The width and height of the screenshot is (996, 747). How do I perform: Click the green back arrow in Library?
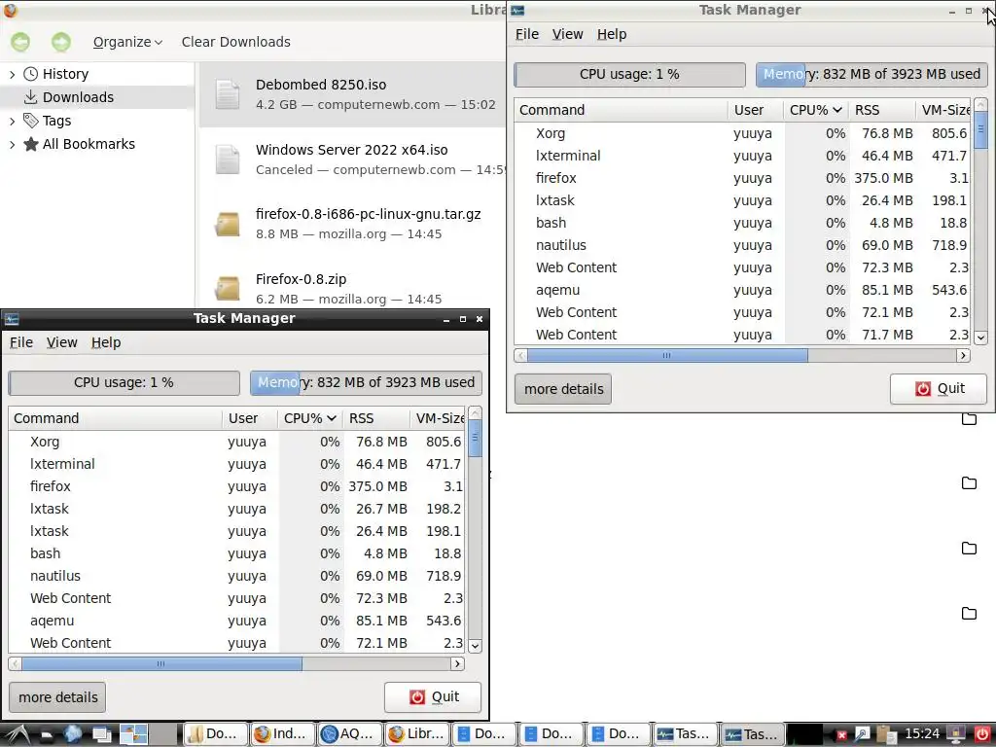[x=20, y=42]
